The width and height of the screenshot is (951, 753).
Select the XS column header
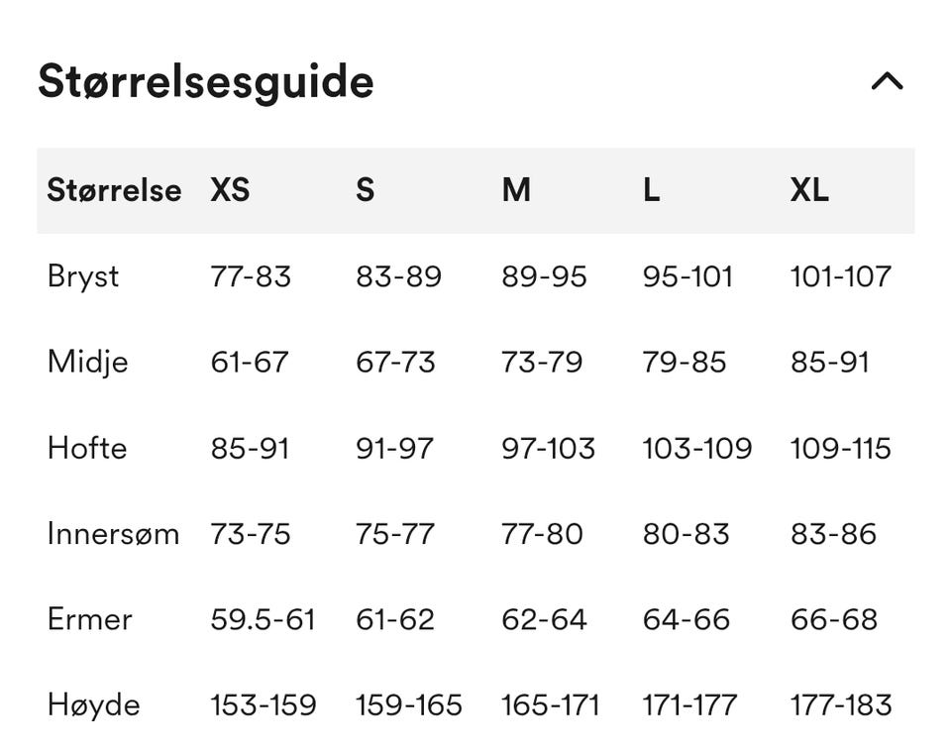(x=230, y=190)
